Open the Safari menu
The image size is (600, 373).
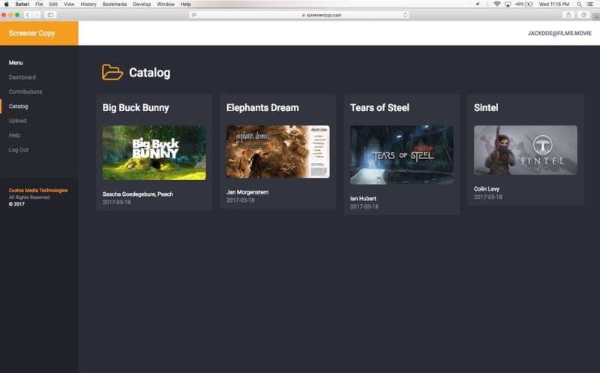tap(22, 5)
